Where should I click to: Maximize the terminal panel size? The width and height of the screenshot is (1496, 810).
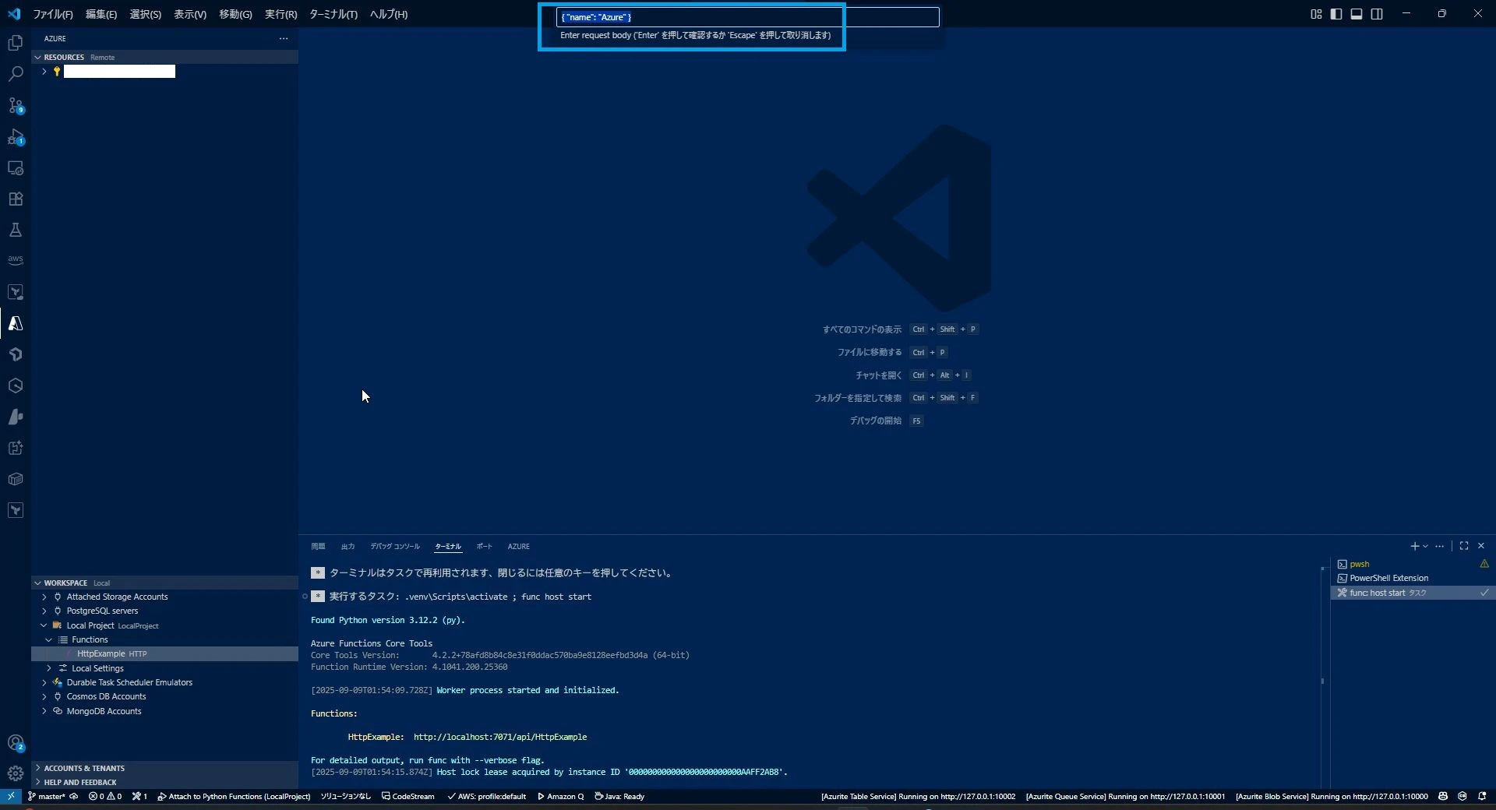[x=1464, y=546]
